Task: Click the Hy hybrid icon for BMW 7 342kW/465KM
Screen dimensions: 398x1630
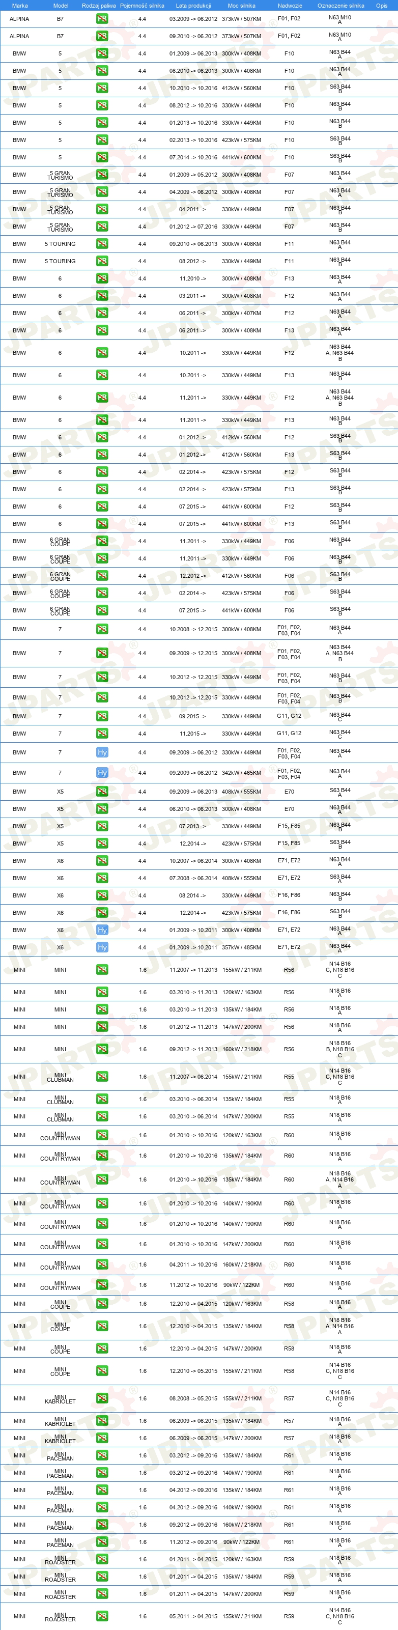Action: pos(102,773)
